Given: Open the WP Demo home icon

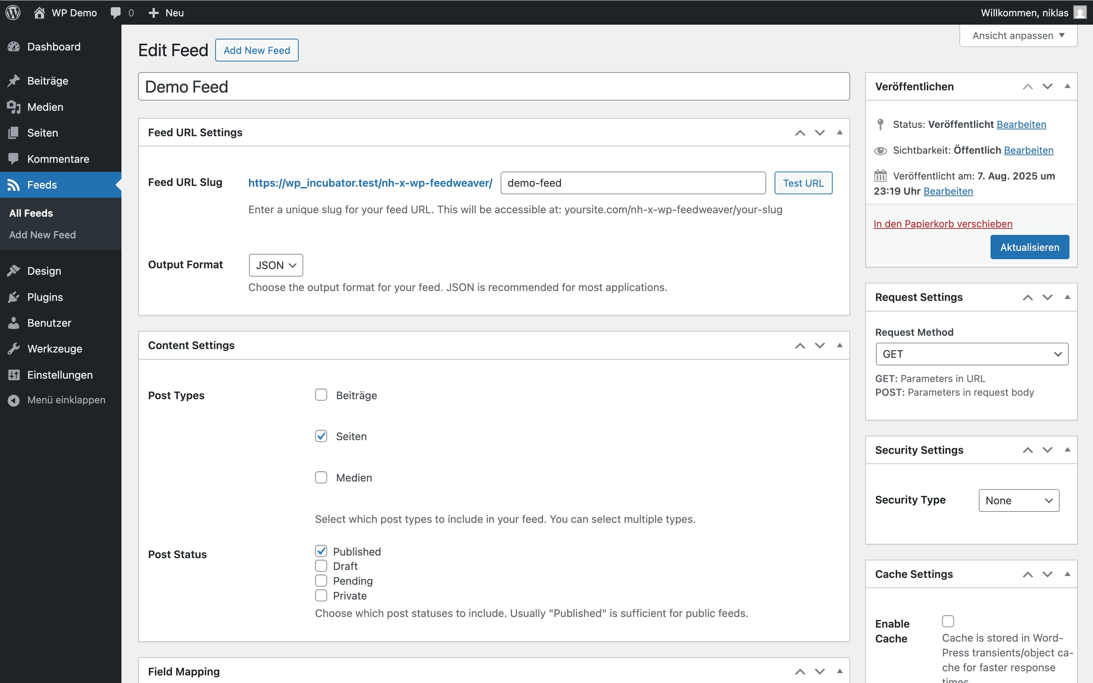Looking at the screenshot, I should (39, 12).
